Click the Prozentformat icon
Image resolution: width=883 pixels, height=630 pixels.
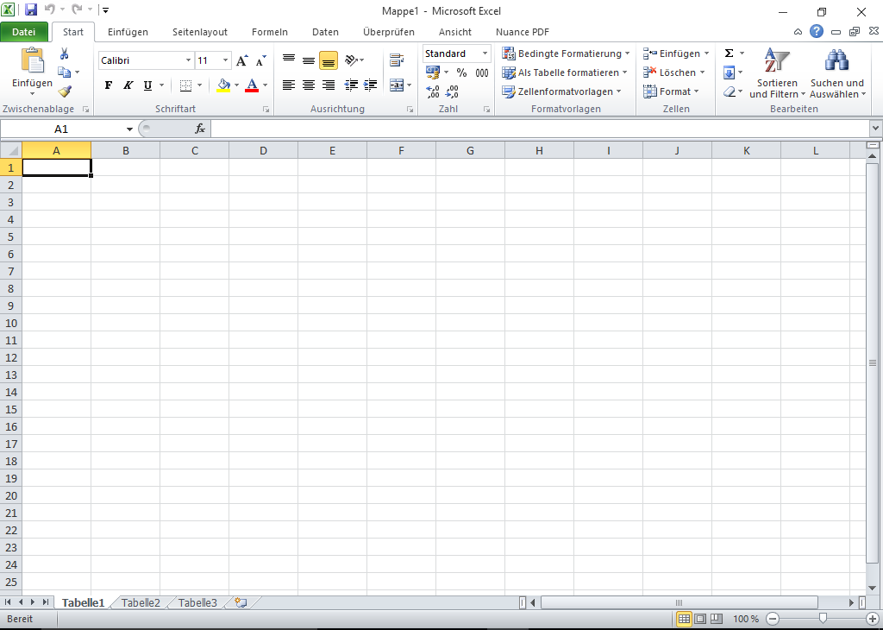(461, 72)
